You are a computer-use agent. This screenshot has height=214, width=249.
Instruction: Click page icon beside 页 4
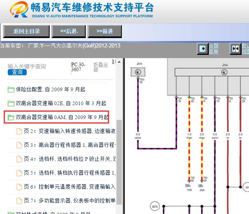click(19, 159)
